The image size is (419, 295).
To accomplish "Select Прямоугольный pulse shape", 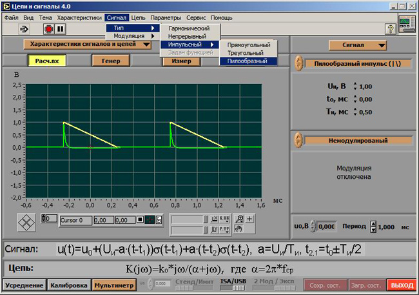I will pos(249,45).
